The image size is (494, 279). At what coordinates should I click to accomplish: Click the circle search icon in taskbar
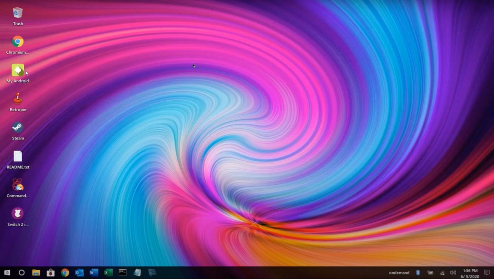22,273
